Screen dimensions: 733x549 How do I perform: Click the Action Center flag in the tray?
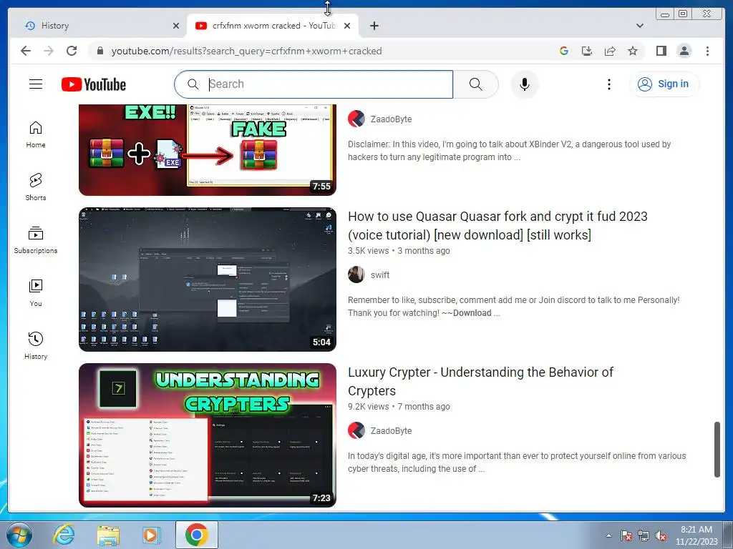(x=626, y=535)
